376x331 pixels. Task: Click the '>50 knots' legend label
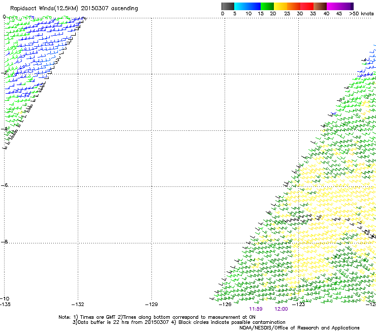pos(361,14)
